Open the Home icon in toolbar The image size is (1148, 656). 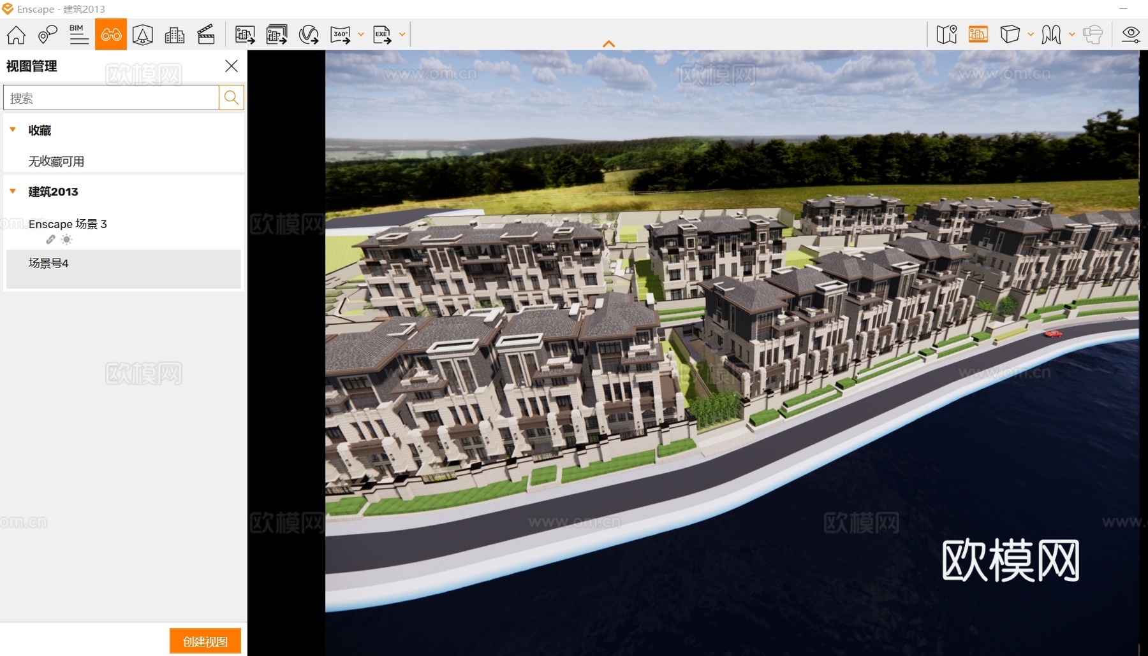16,34
